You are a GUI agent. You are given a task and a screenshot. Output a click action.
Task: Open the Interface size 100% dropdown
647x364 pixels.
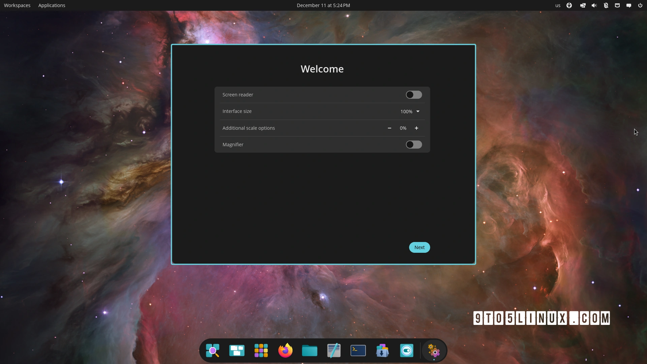click(410, 112)
